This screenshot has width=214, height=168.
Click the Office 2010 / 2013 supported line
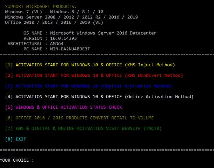(54, 22)
